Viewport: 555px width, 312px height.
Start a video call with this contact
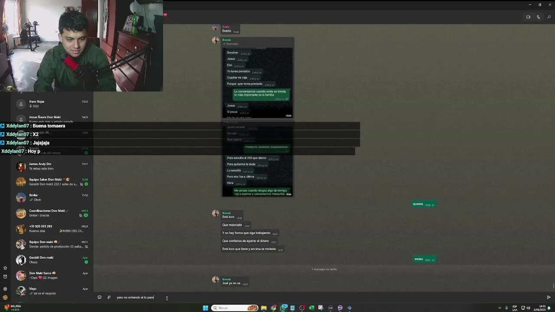click(528, 17)
